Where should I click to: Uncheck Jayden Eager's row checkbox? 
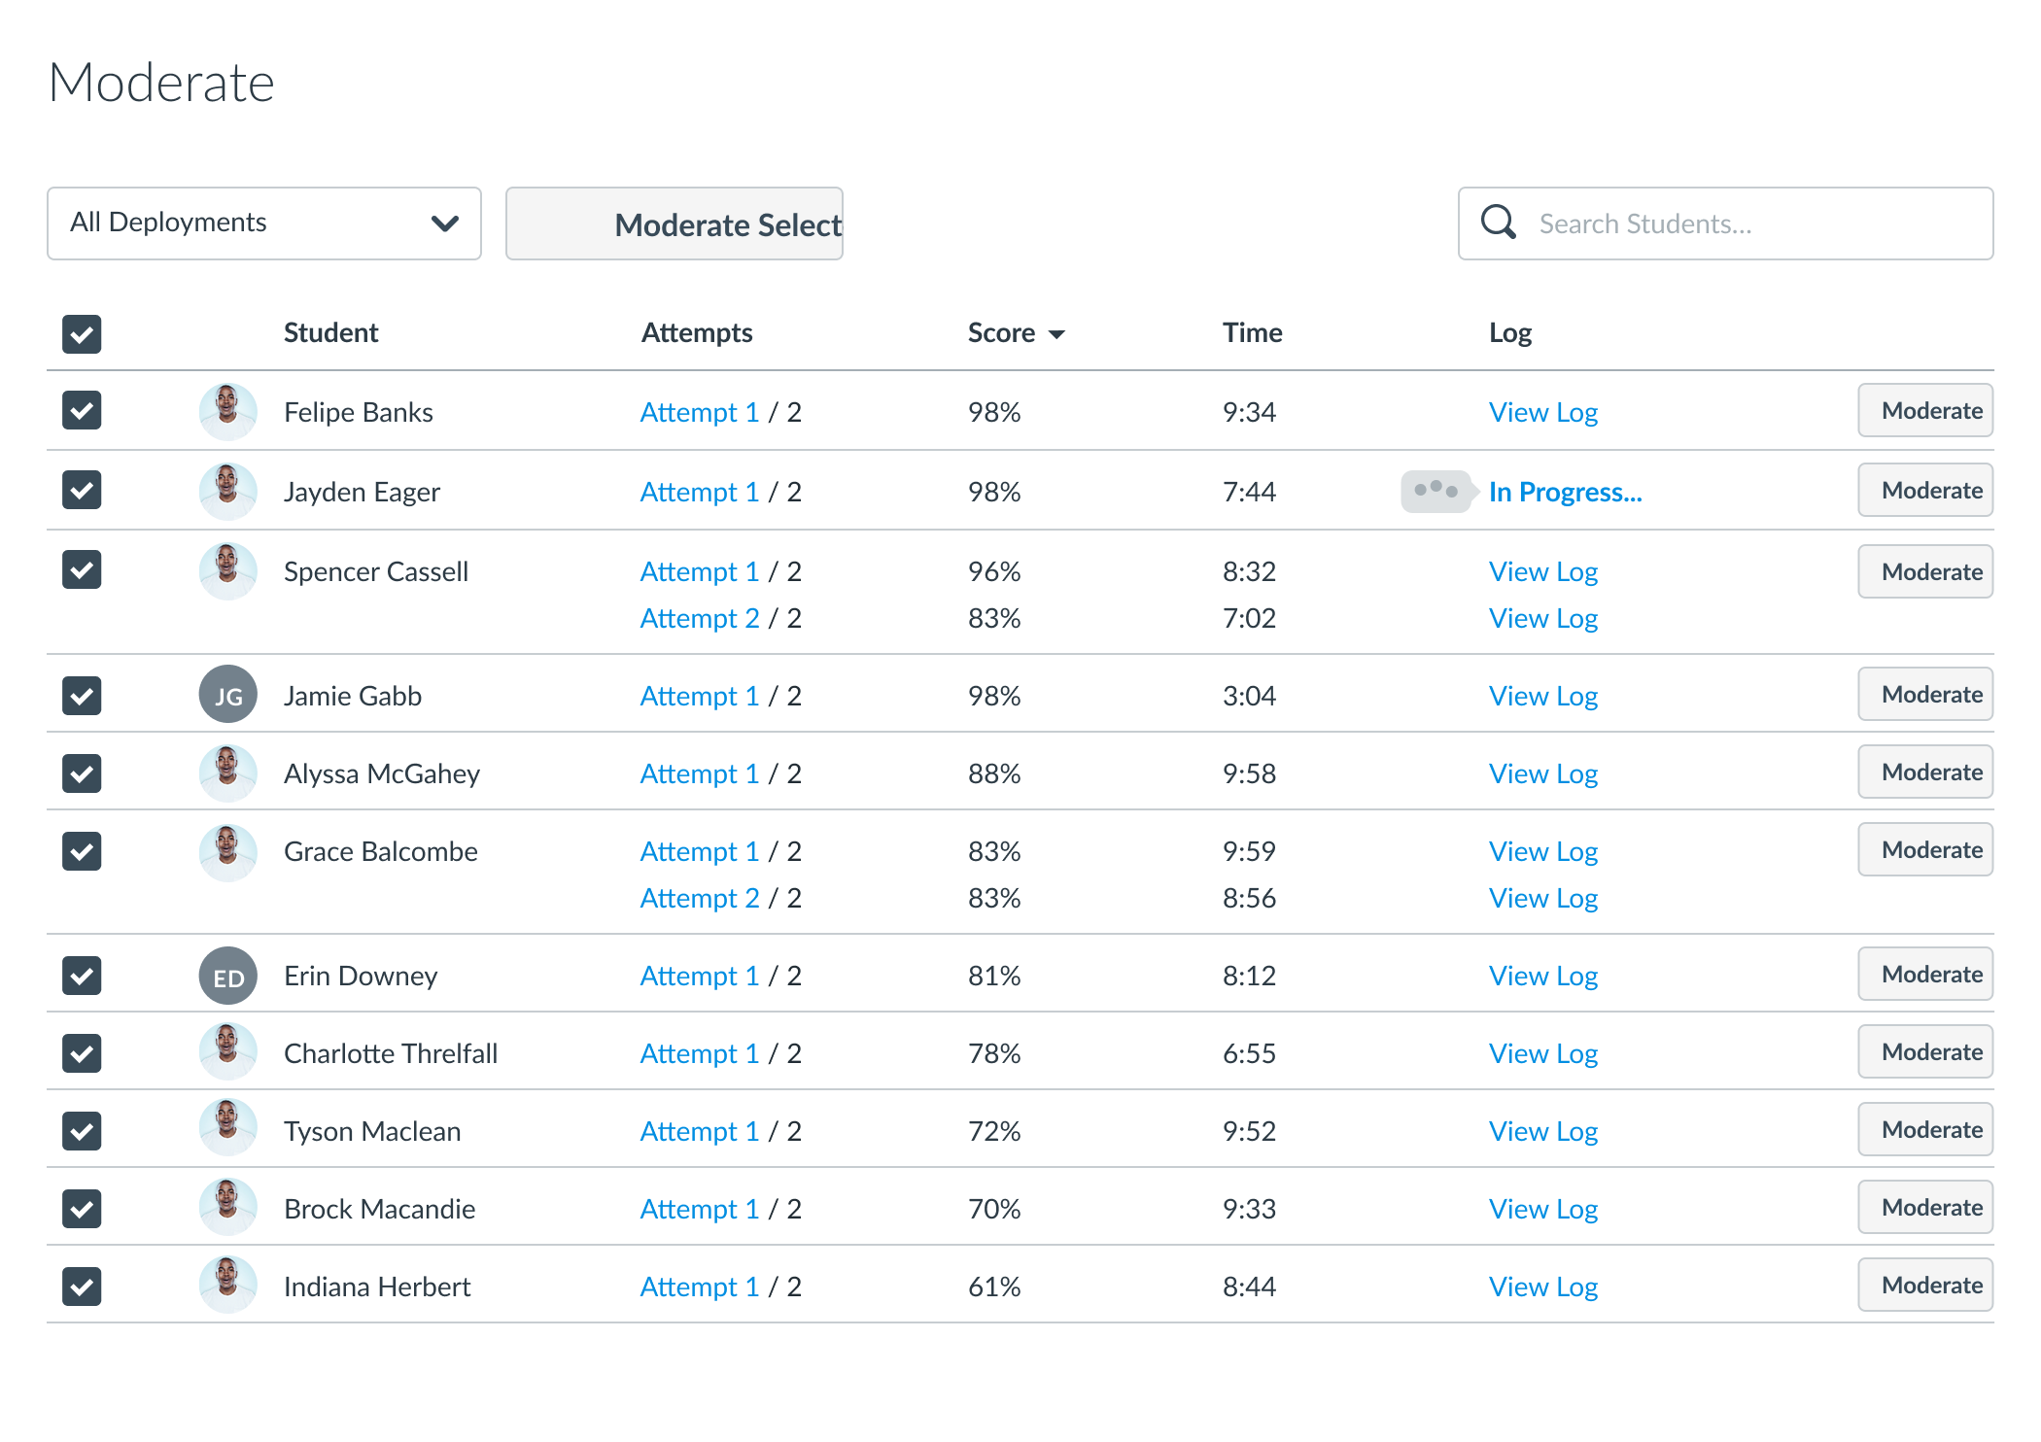click(82, 491)
